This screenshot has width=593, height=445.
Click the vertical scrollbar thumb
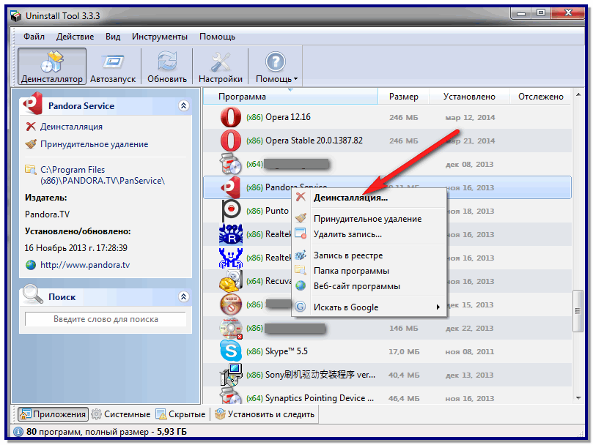[x=578, y=311]
